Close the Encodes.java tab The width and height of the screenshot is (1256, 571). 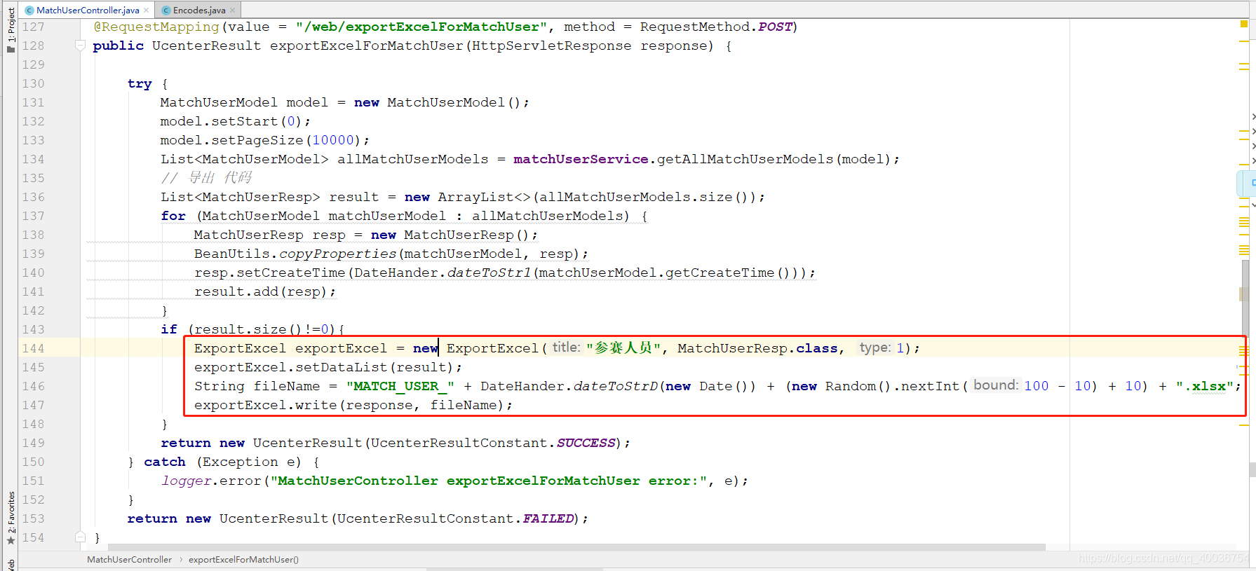pyautogui.click(x=232, y=10)
